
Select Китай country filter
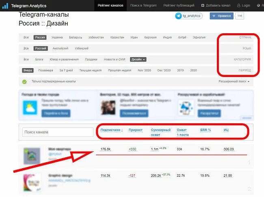point(182,37)
